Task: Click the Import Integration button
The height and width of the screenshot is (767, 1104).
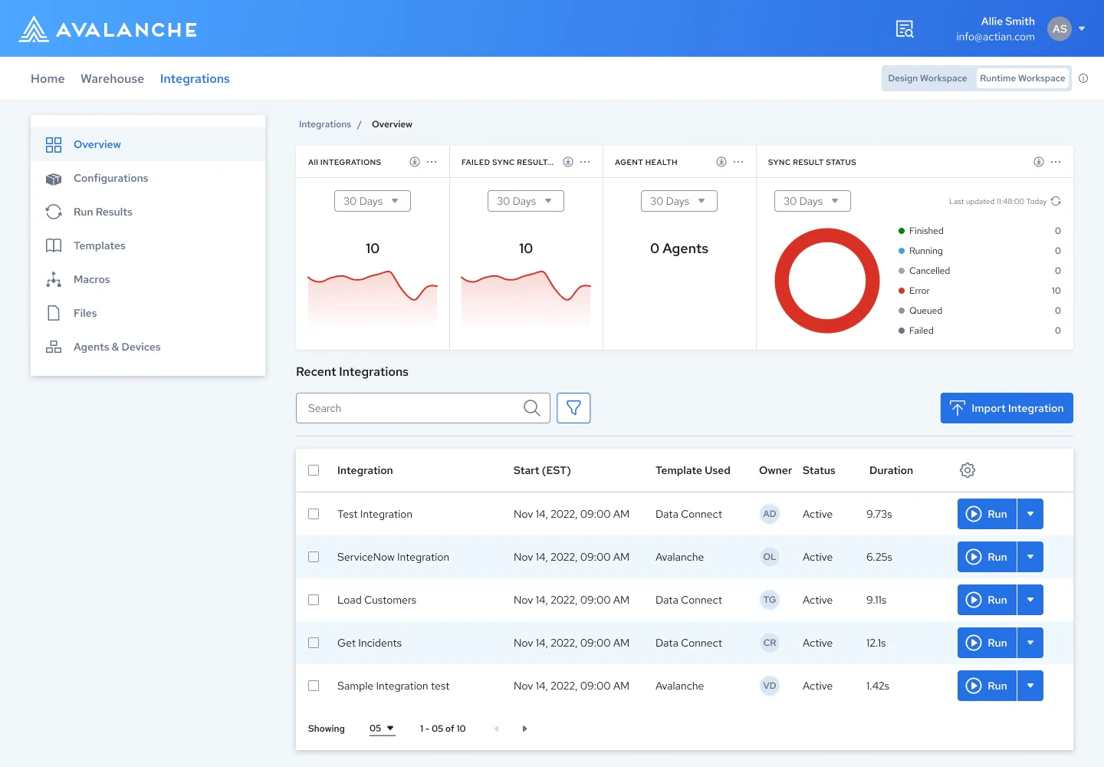Action: tap(1007, 408)
